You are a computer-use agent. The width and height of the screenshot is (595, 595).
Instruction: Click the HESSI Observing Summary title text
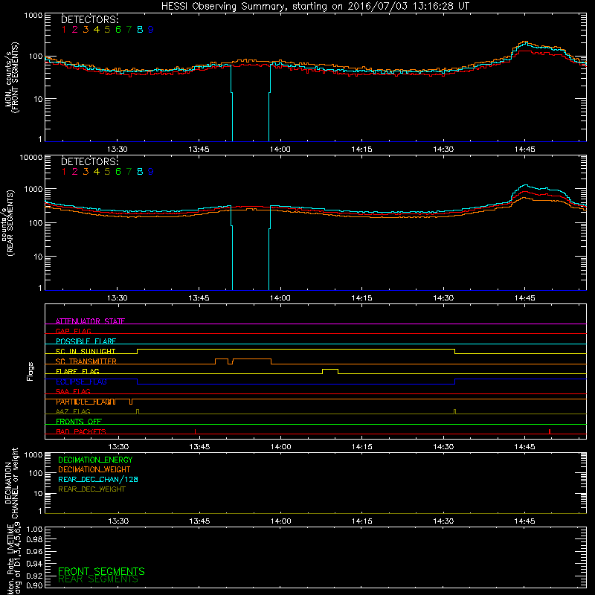315,7
